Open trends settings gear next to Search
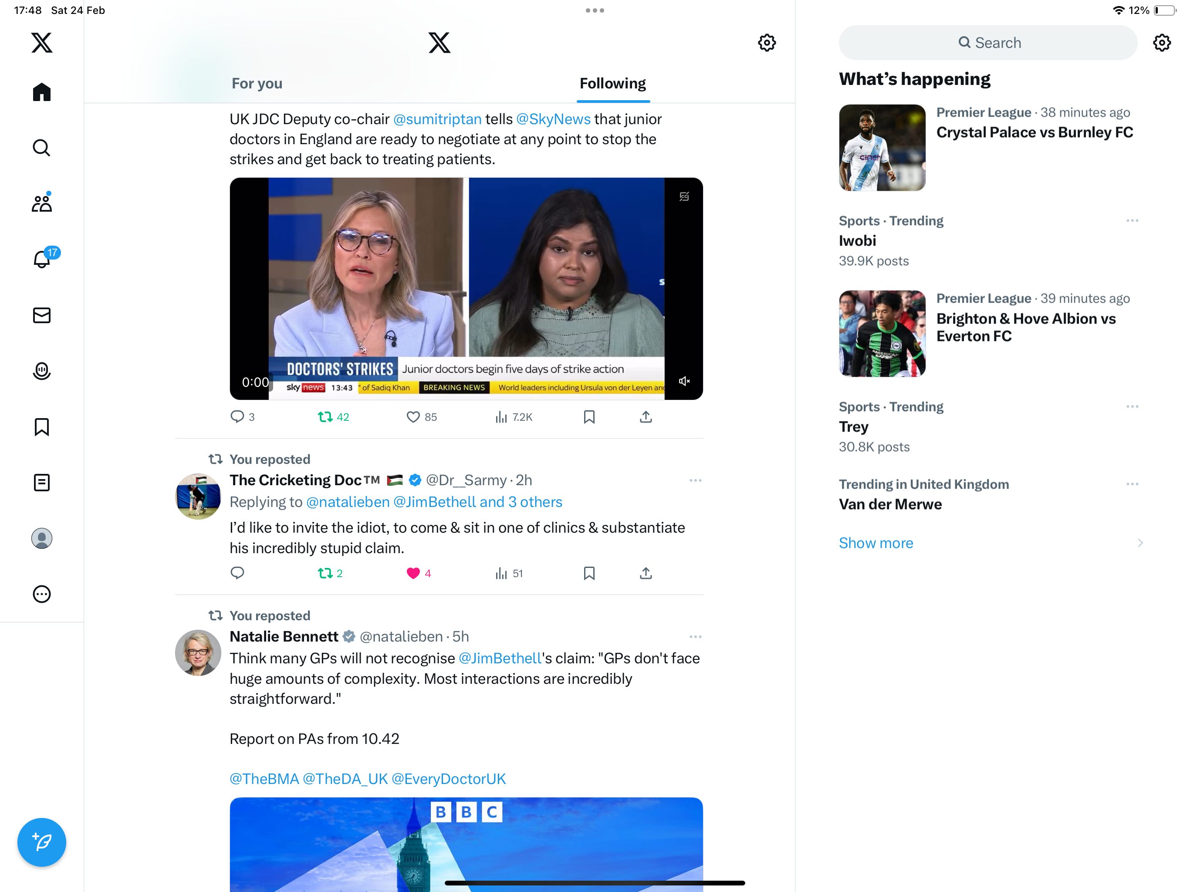The image size is (1190, 892). (x=1162, y=43)
